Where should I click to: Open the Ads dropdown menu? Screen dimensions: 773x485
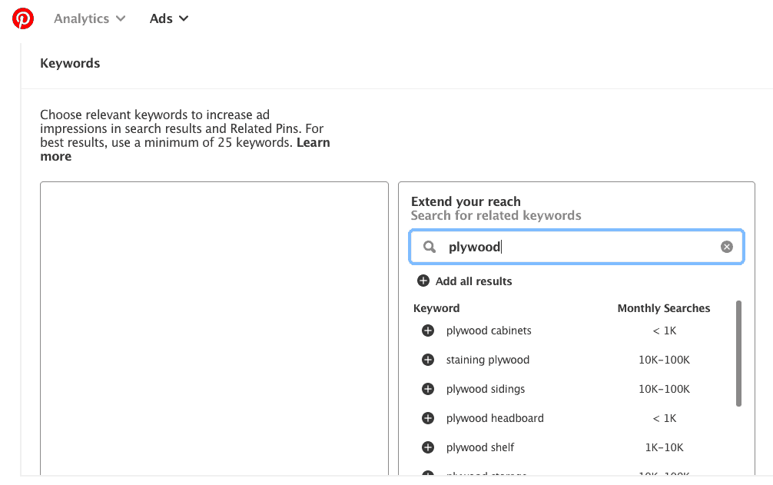pos(168,18)
